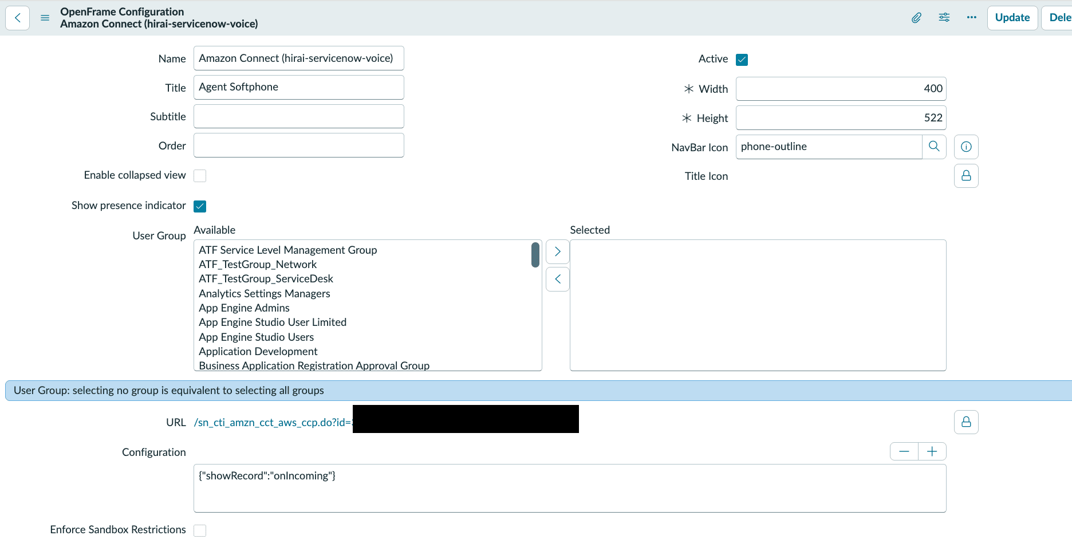Open the personalize form sliders icon
Image resolution: width=1072 pixels, height=551 pixels.
coord(944,18)
